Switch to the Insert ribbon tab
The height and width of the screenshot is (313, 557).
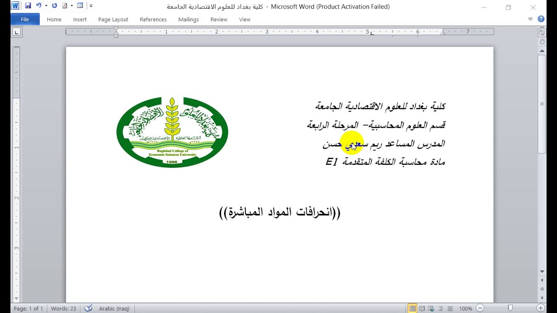[x=80, y=20]
